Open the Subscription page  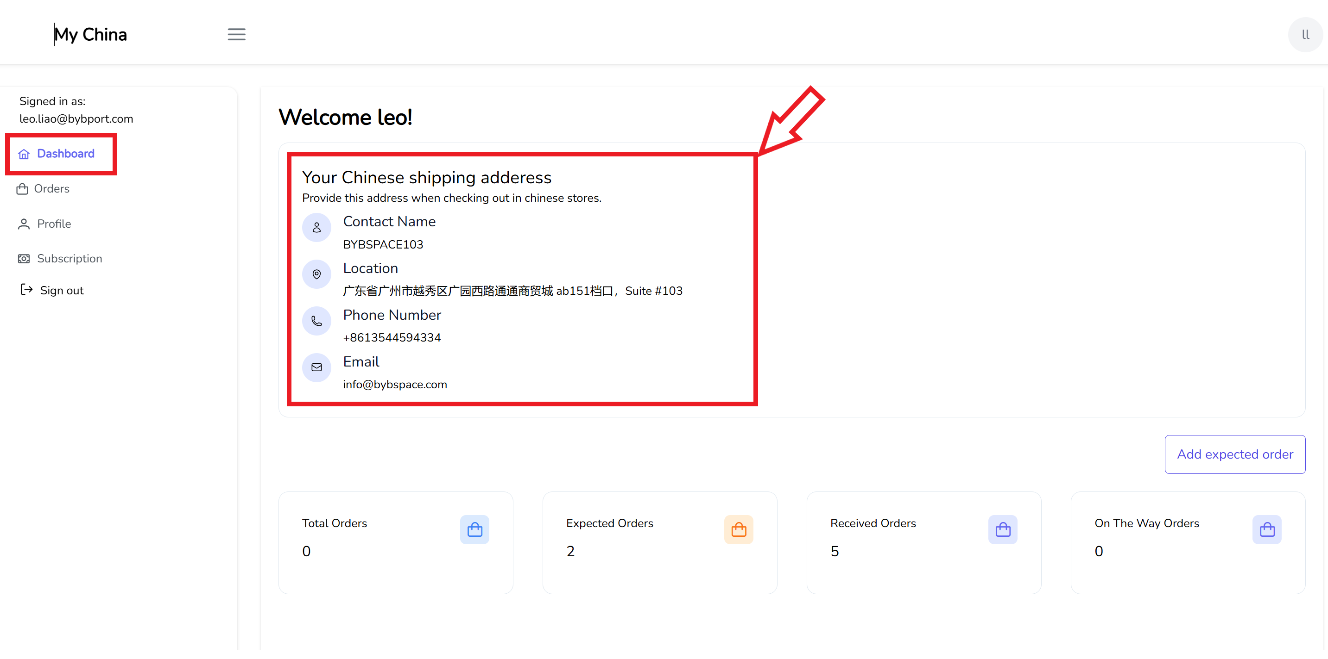point(70,258)
